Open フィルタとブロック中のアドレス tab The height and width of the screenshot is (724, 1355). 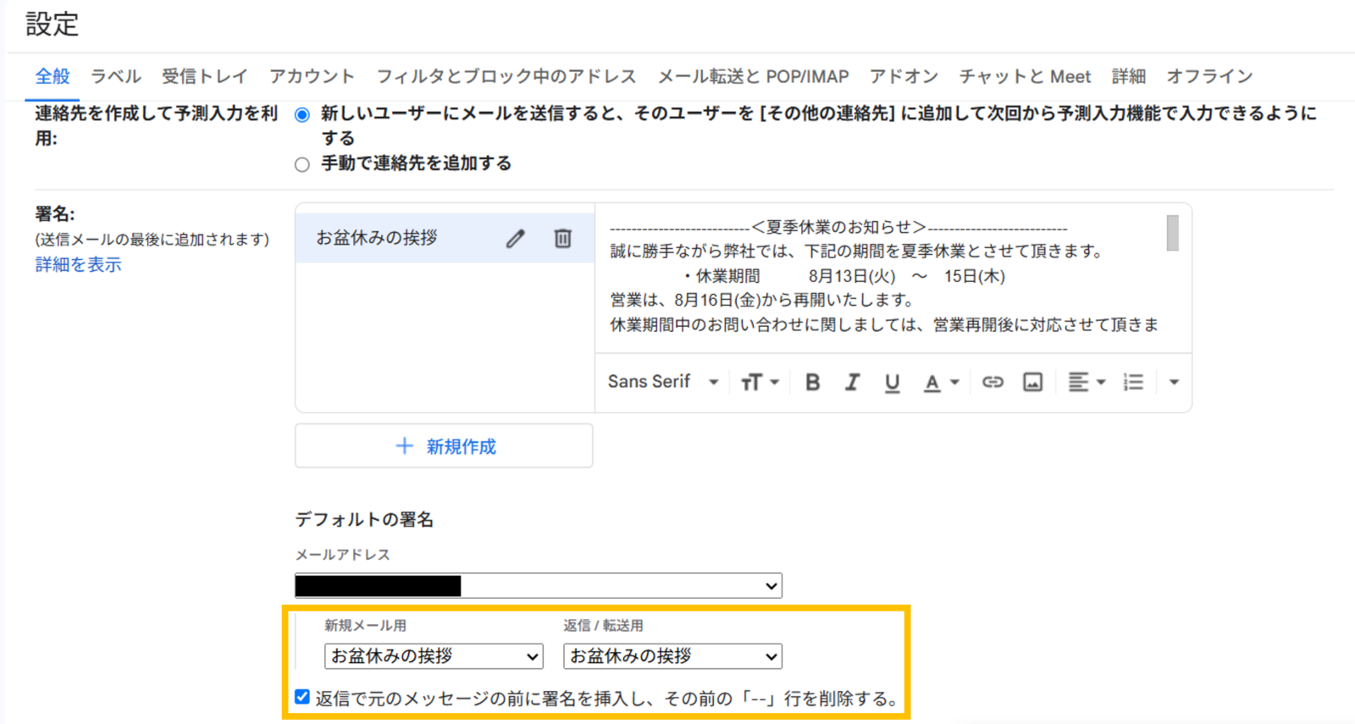[x=506, y=76]
